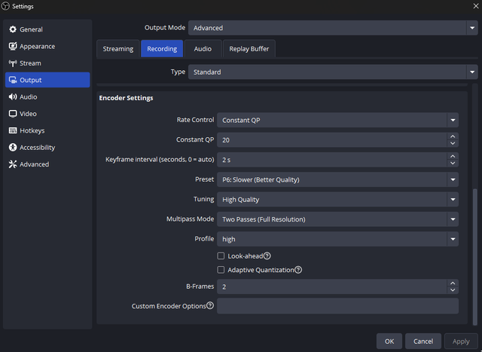This screenshot has width=482, height=352.
Task: Switch to the Streaming tab
Action: 118,48
